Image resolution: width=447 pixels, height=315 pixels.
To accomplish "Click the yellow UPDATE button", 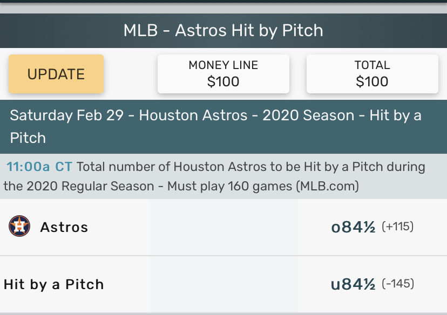I will pos(56,74).
